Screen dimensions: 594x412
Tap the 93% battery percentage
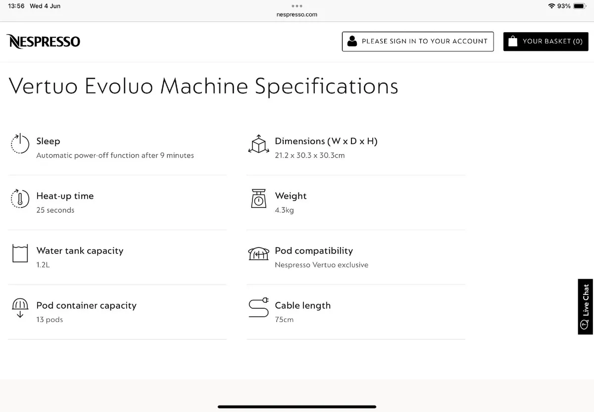coord(564,6)
